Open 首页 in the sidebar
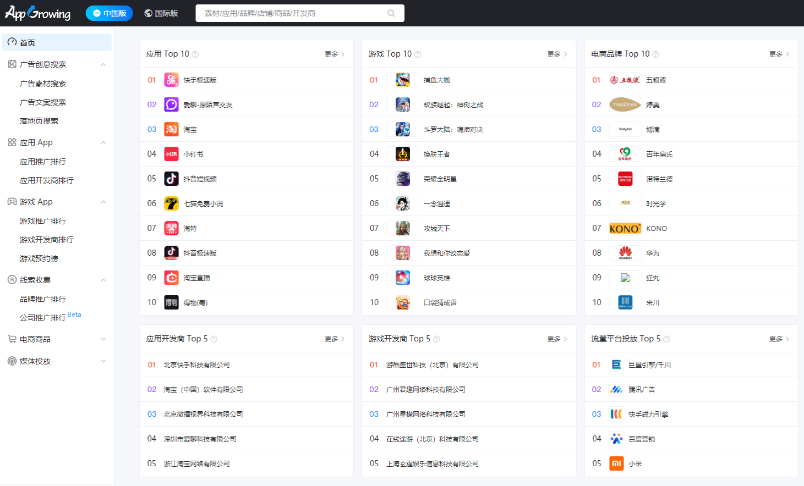 28,42
